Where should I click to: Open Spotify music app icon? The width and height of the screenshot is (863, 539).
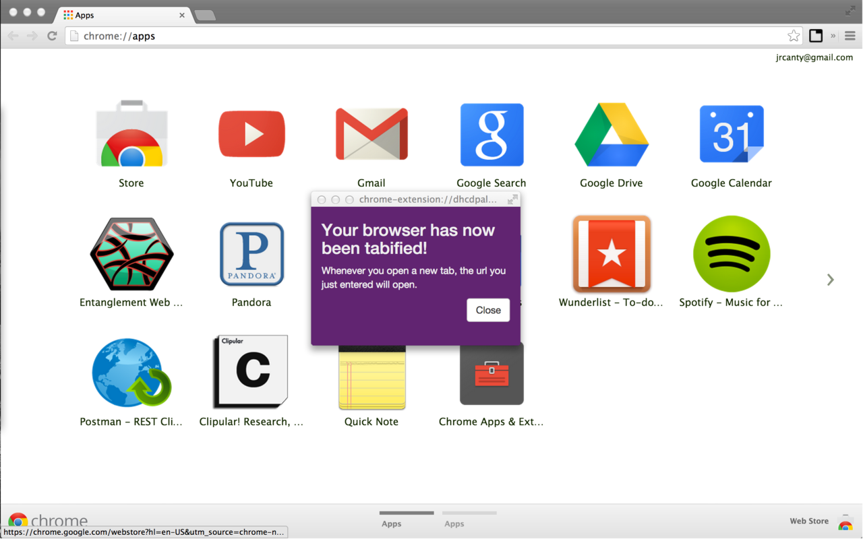click(732, 254)
